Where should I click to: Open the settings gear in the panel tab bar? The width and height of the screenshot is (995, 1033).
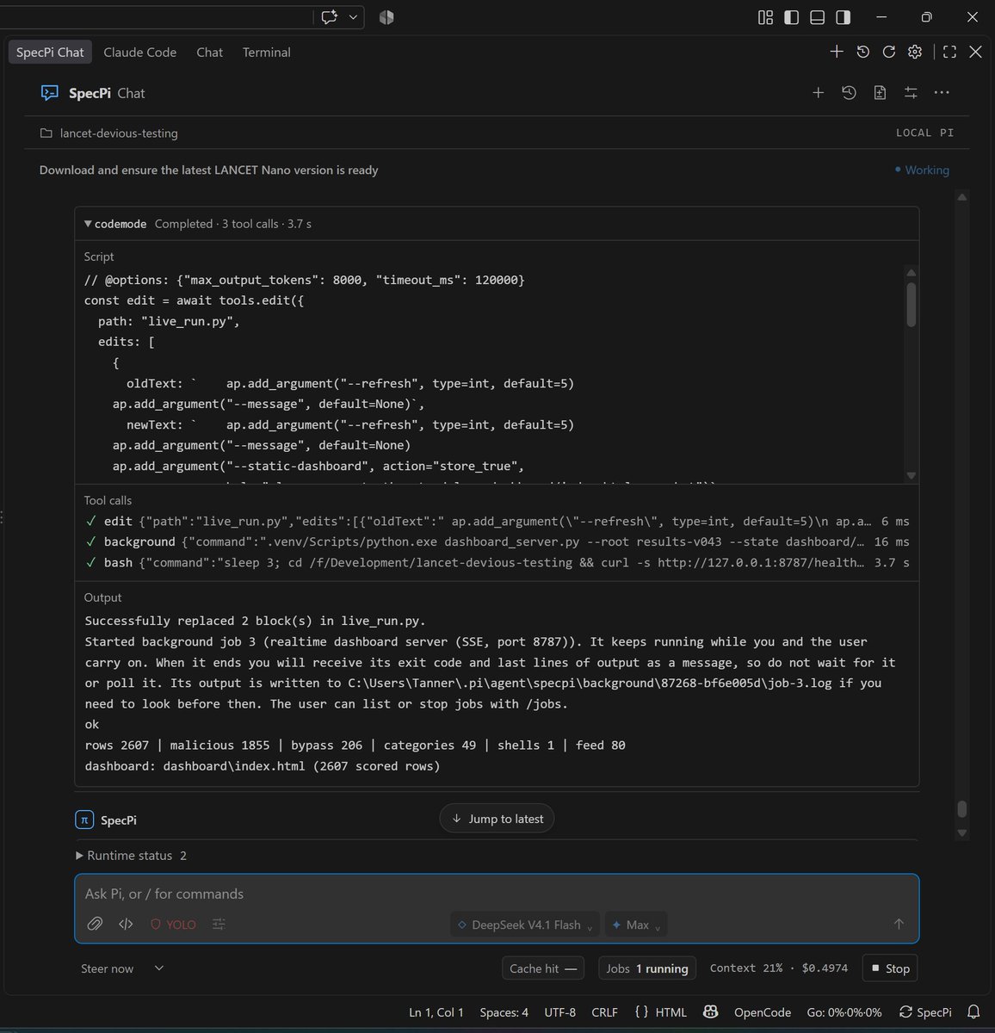915,52
